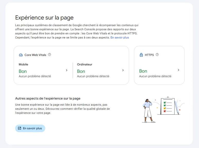The height and width of the screenshot is (148, 199).
Task: Select the Mobile 'Bon' status
Action: pos(23,71)
